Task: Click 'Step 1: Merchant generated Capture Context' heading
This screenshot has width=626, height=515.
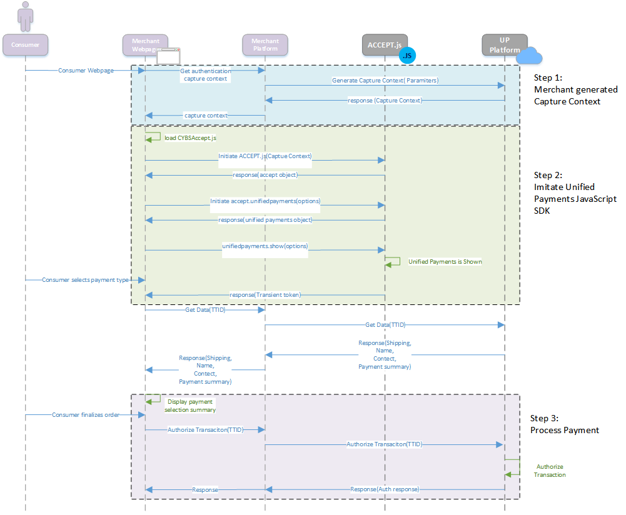Action: pos(576,89)
